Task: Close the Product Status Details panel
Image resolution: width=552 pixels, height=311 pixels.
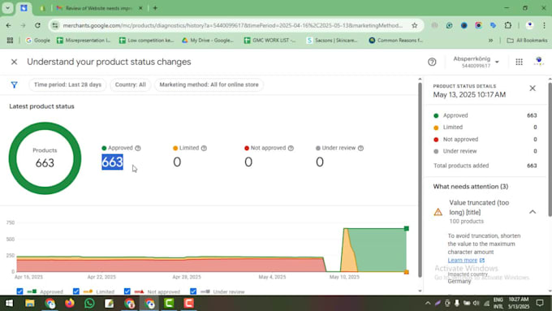Action: pos(533,88)
